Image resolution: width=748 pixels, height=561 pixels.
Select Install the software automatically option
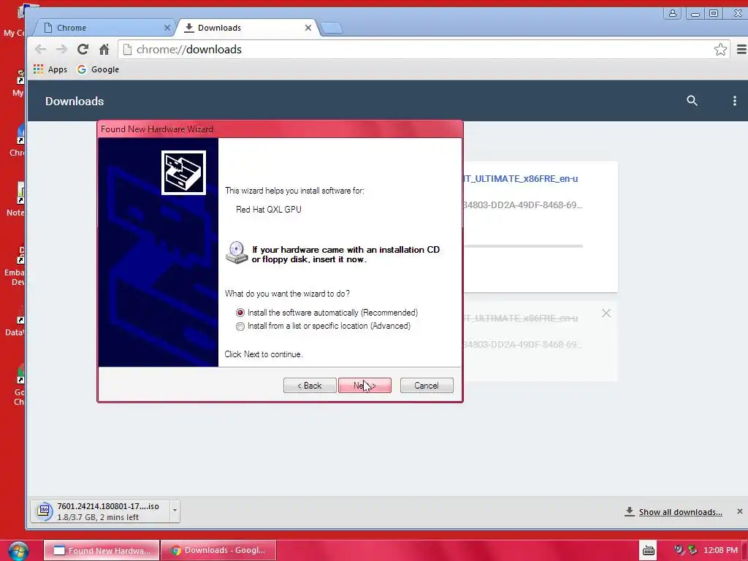(327, 313)
